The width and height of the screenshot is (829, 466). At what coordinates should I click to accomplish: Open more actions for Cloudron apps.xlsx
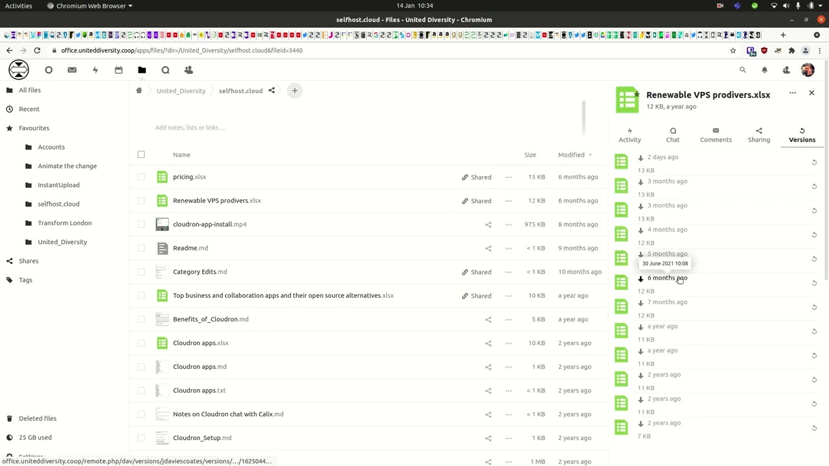click(508, 343)
